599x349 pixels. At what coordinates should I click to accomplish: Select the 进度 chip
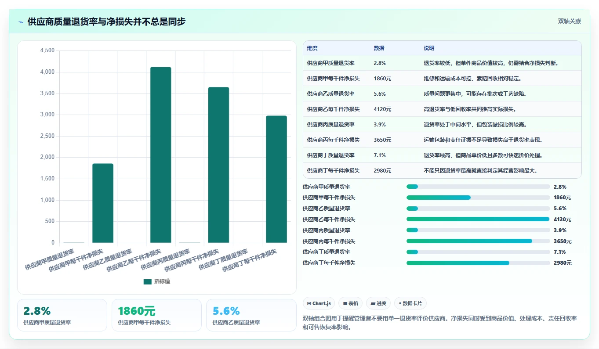(x=378, y=303)
